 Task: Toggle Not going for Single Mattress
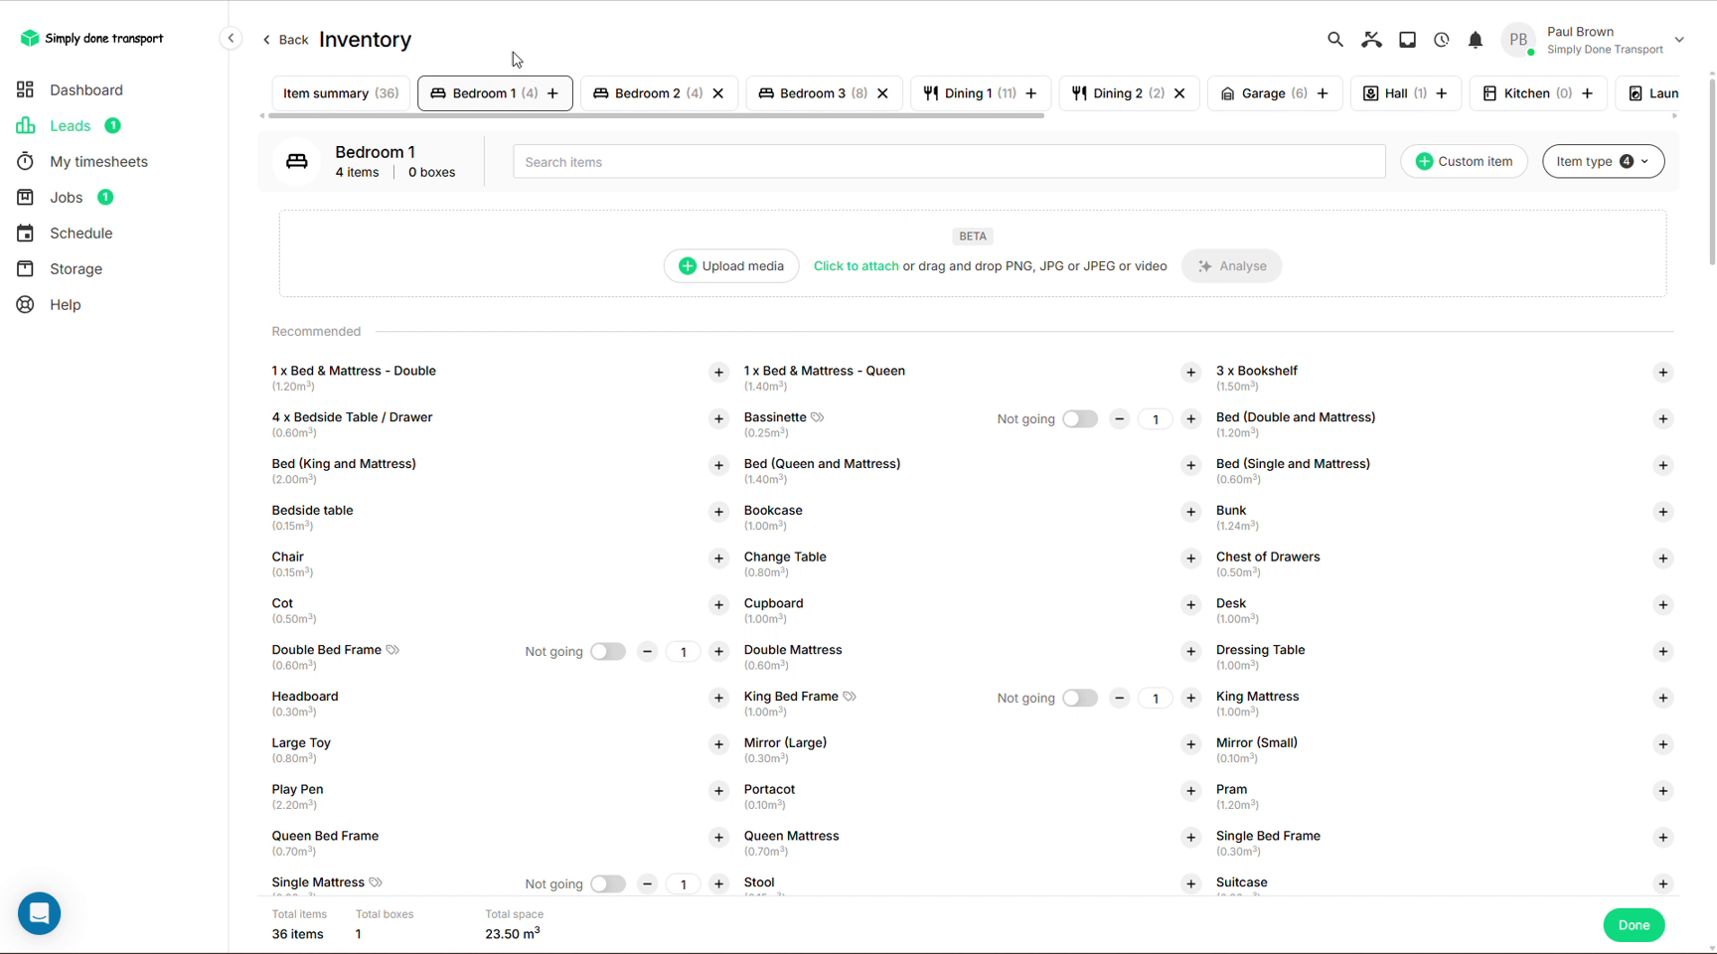[x=607, y=884]
